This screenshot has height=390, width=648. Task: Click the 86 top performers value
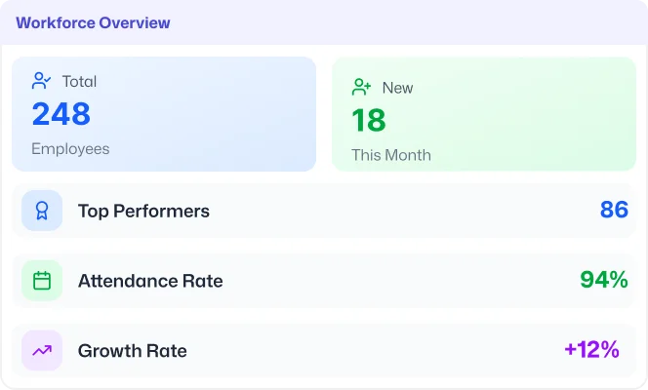tap(614, 210)
